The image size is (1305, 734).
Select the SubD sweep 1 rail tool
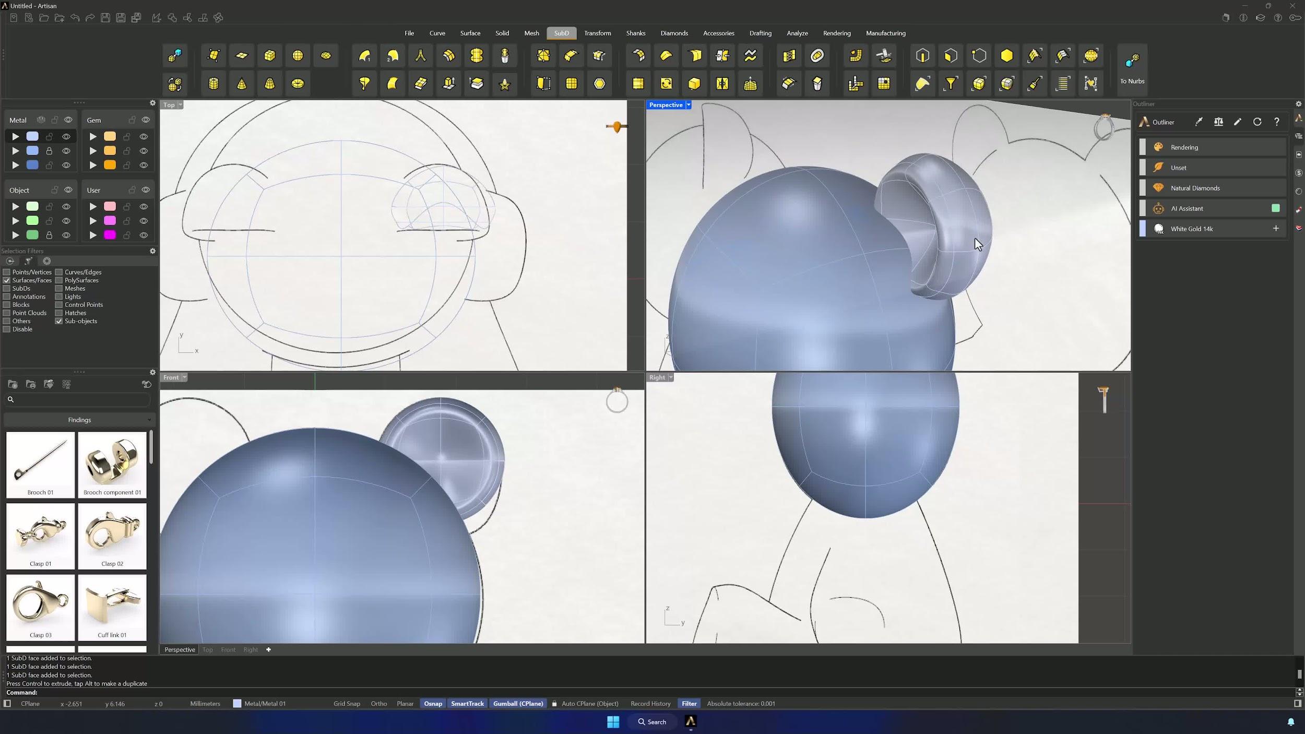[x=364, y=55]
